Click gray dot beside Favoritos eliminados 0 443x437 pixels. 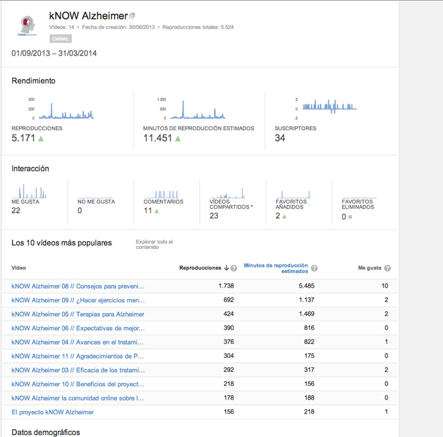click(351, 217)
